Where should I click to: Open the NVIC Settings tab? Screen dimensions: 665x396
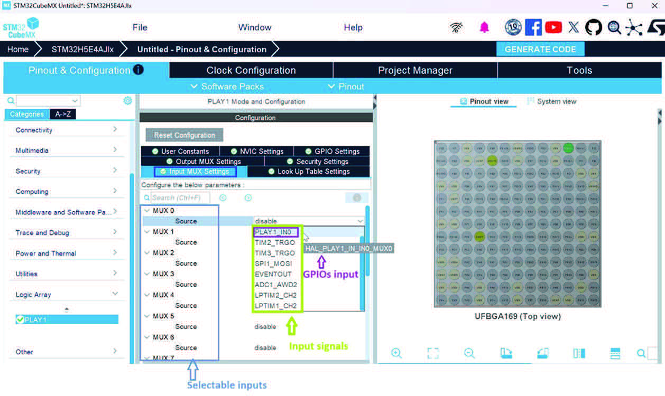point(257,151)
